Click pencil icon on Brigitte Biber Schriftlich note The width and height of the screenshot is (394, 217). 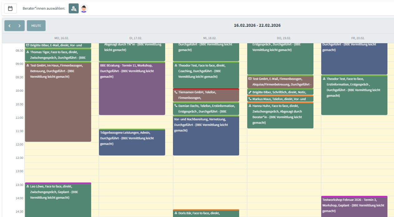click(250, 92)
